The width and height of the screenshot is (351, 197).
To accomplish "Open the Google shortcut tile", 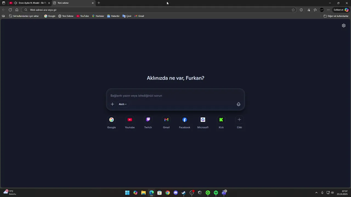I will 111,122.
